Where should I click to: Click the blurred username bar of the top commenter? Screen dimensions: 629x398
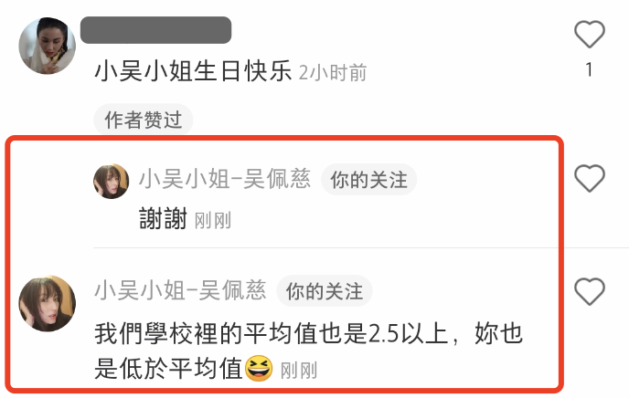pyautogui.click(x=155, y=30)
